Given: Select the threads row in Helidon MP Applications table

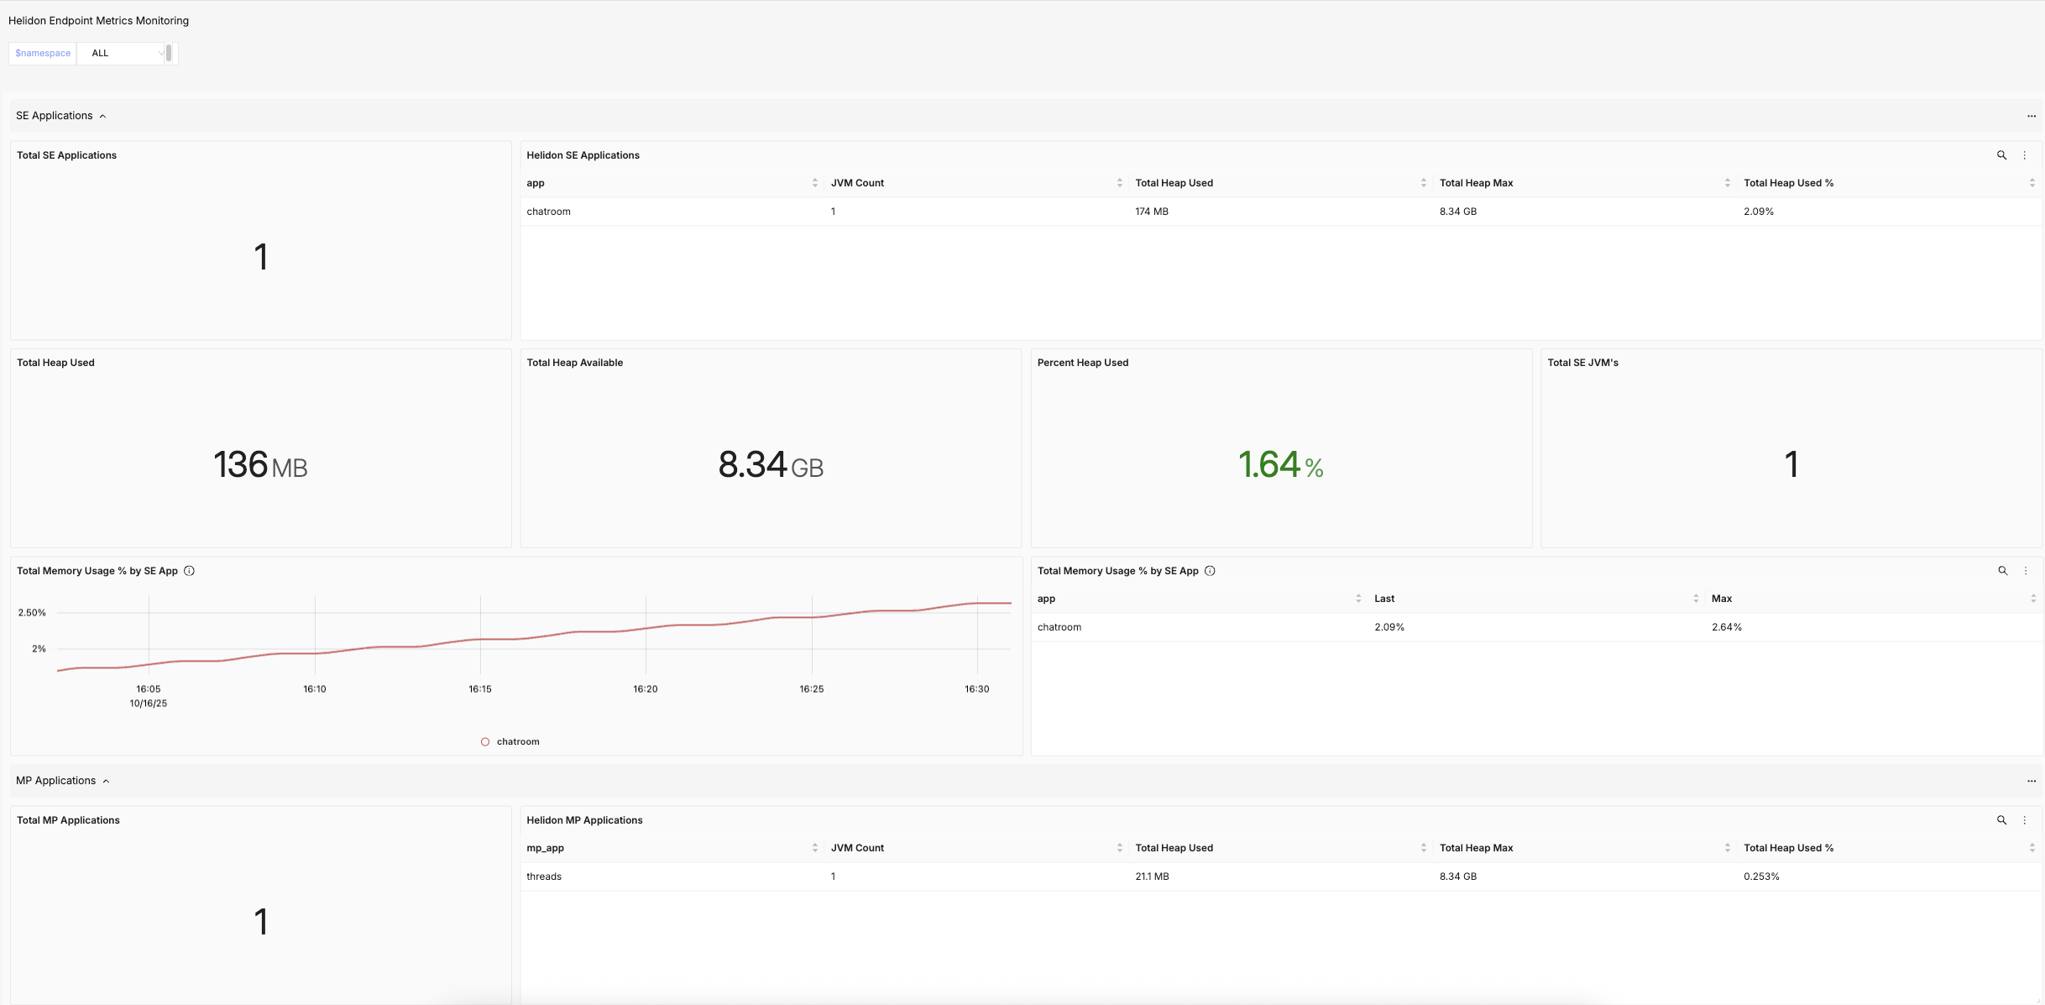Looking at the screenshot, I should click(544, 876).
